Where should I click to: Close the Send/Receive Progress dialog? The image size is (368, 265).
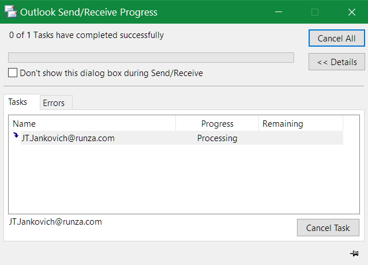(352, 12)
